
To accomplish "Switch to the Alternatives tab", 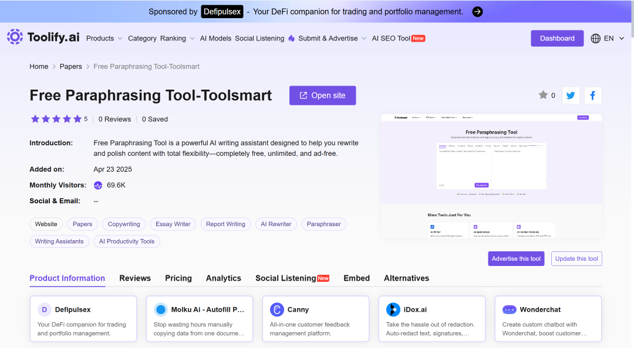I will click(x=406, y=278).
